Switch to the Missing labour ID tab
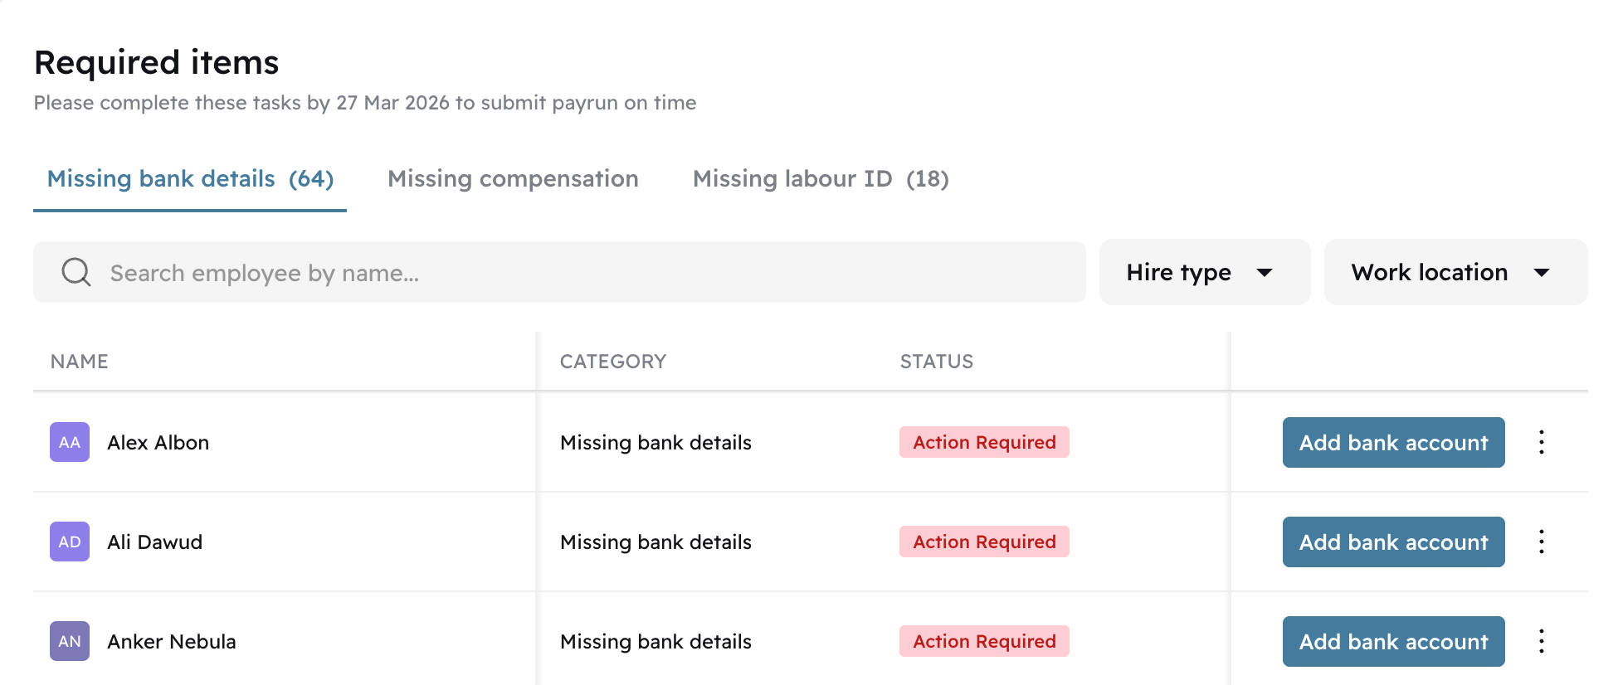1618x685 pixels. point(821,178)
